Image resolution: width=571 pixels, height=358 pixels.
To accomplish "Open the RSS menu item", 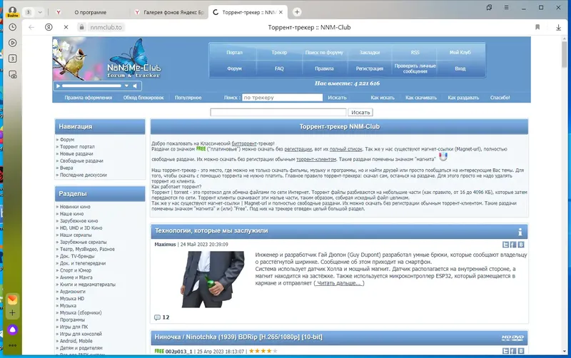I will tap(415, 52).
